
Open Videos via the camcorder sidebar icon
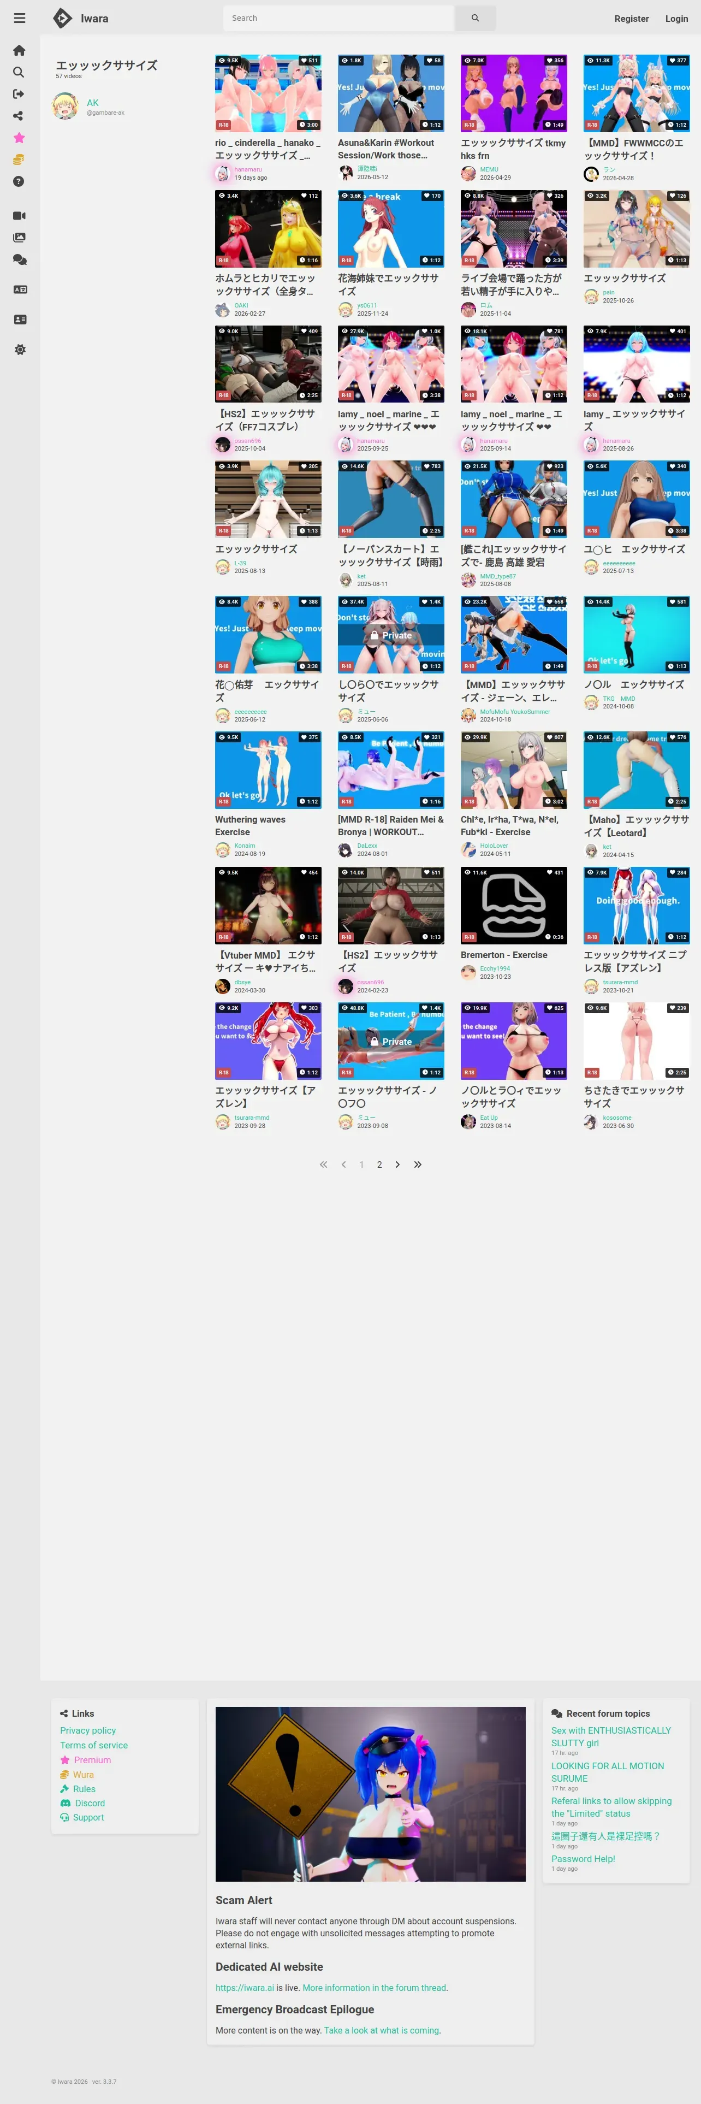(x=20, y=216)
